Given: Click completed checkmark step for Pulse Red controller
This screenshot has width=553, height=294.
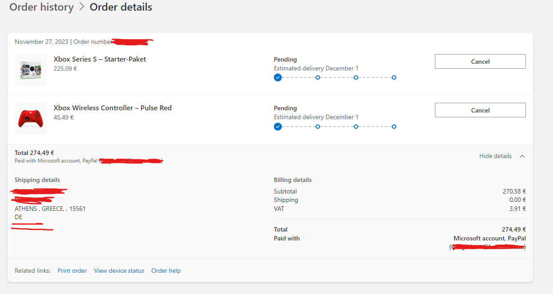Looking at the screenshot, I should (x=278, y=127).
